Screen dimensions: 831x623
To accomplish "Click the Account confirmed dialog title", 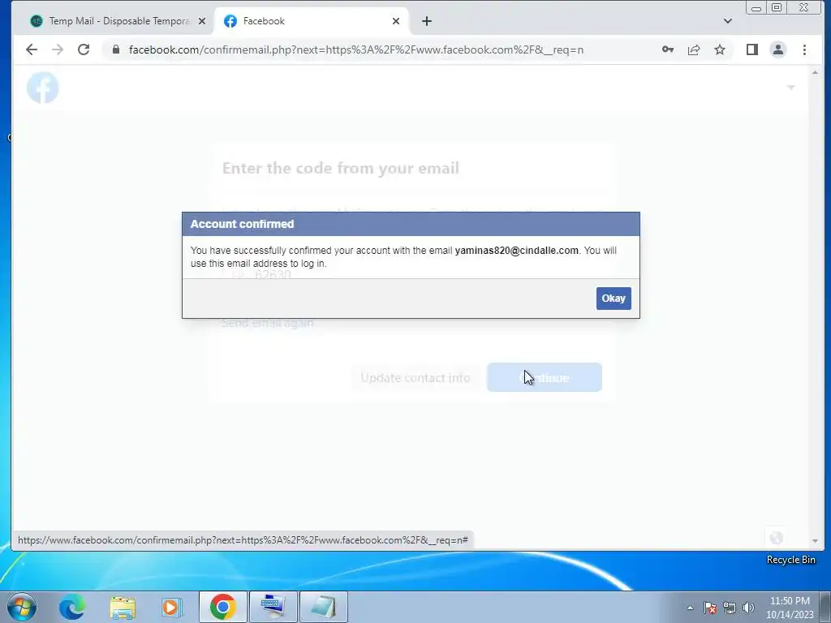I will point(242,224).
